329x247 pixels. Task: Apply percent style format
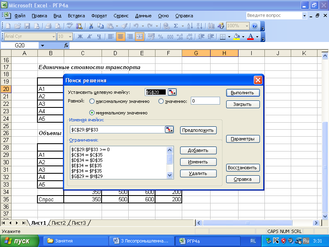(160, 37)
